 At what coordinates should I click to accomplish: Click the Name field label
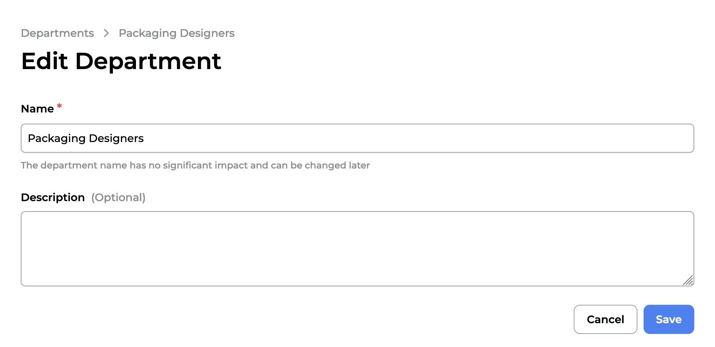coord(37,109)
